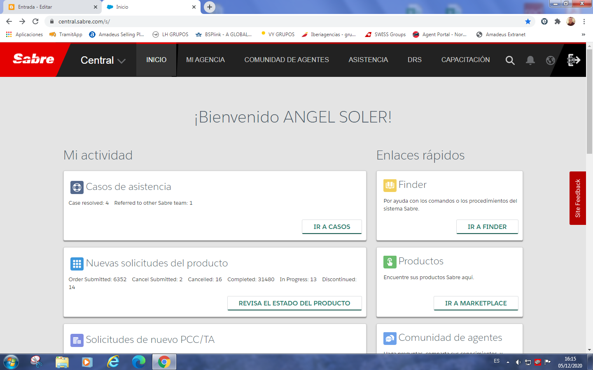Click IR A CASOS button
Viewport: 593px width, 370px height.
(332, 227)
